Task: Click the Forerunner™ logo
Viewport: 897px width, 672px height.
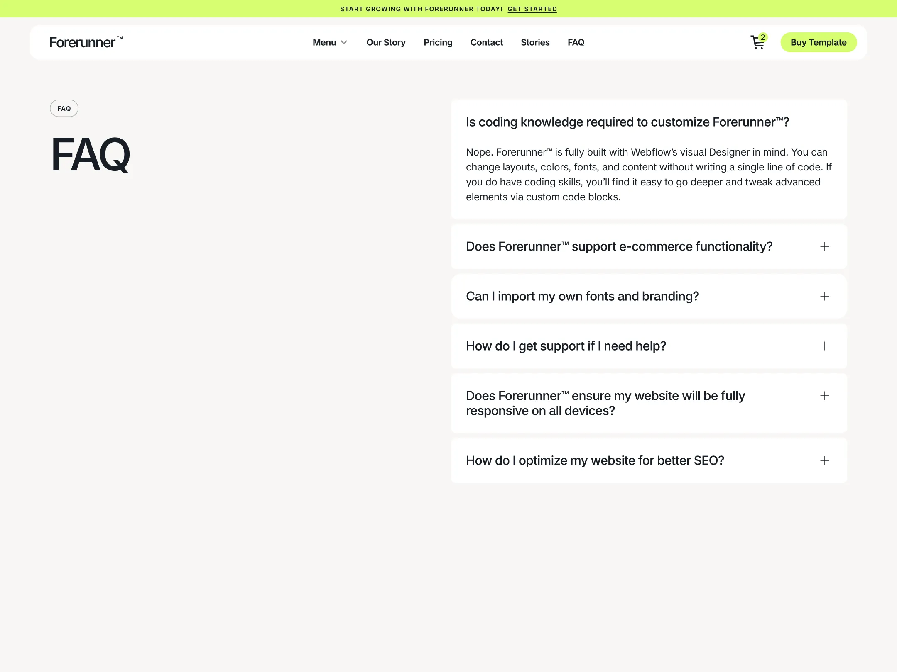Action: pyautogui.click(x=86, y=42)
